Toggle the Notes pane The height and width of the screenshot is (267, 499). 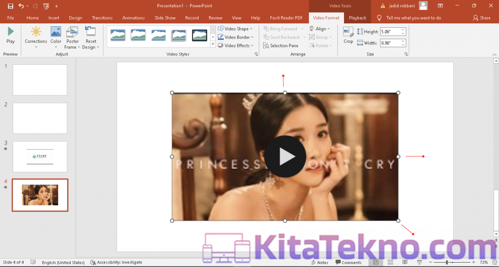[320, 263]
